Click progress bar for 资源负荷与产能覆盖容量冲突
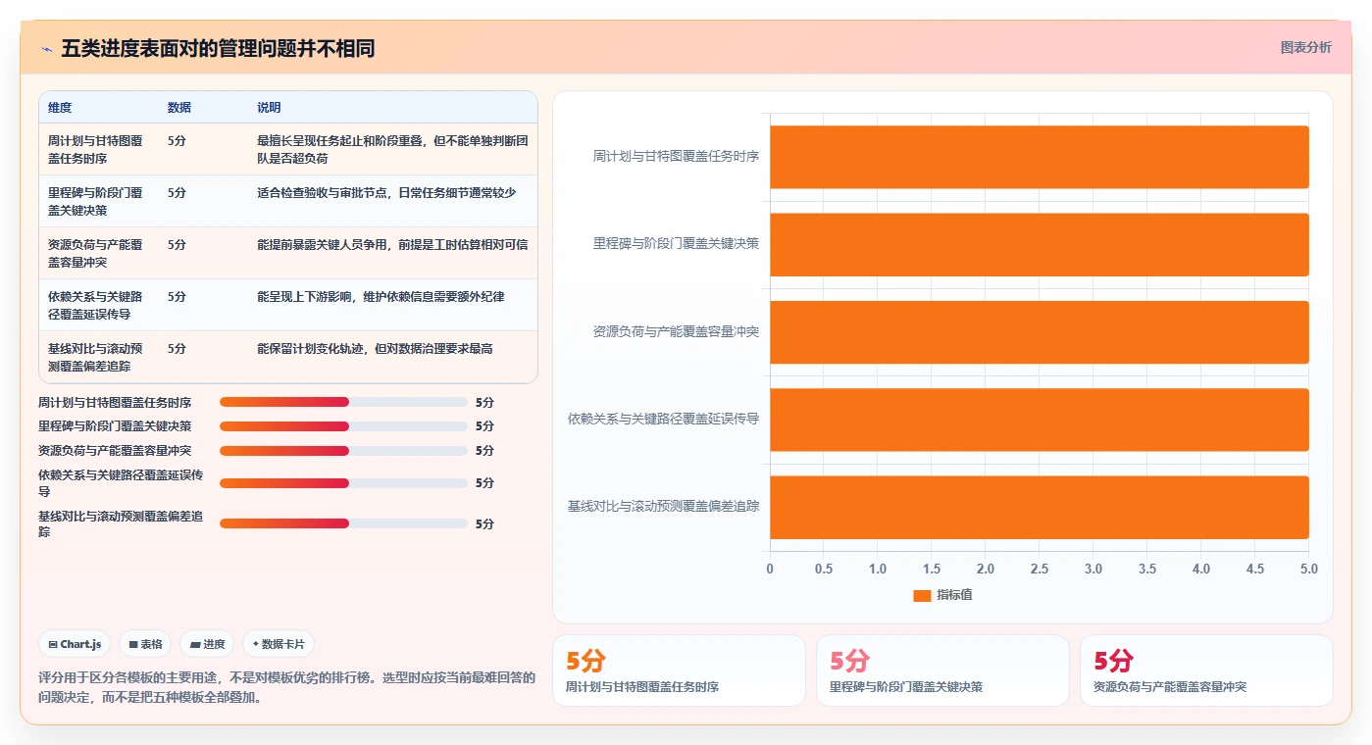The image size is (1372, 745). point(343,451)
